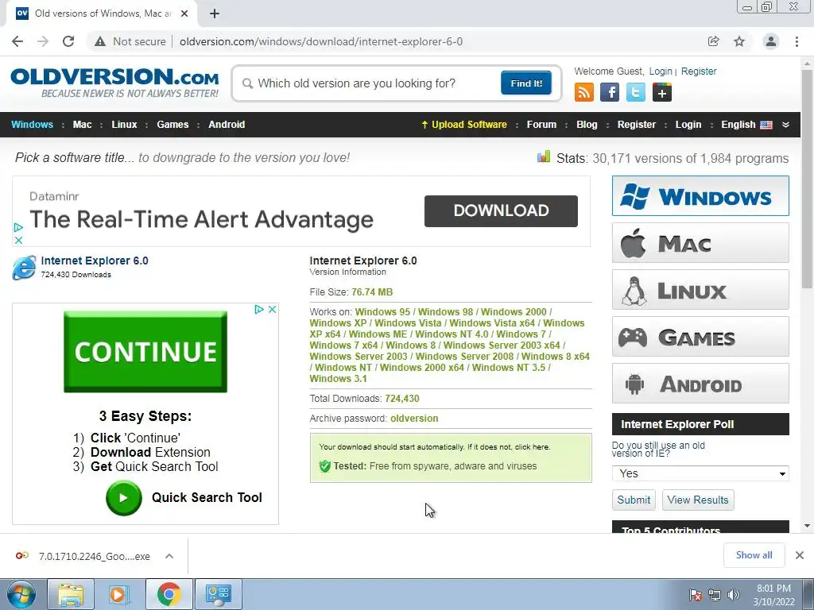Open the Linux nav menu item
814x610 pixels.
[x=124, y=125]
